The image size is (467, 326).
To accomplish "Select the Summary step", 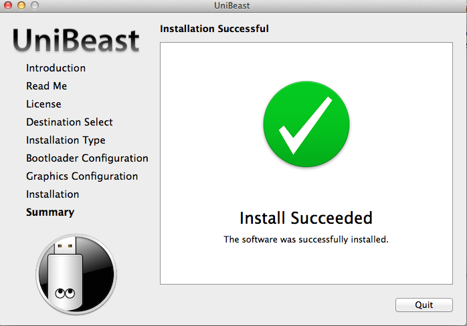I will 50,212.
